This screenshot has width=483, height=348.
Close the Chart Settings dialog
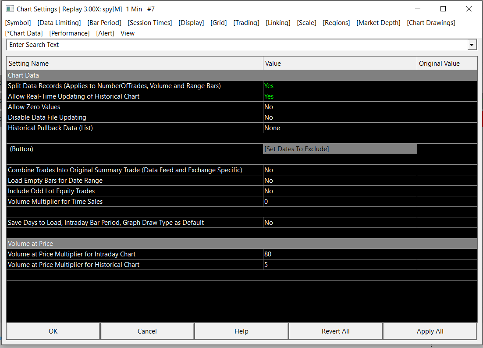point(469,9)
